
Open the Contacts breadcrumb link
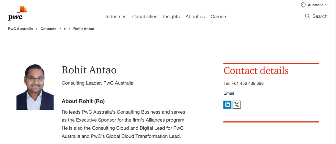click(x=48, y=29)
